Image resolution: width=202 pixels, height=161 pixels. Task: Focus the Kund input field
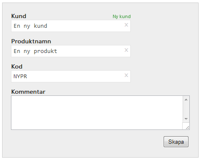[71, 26]
